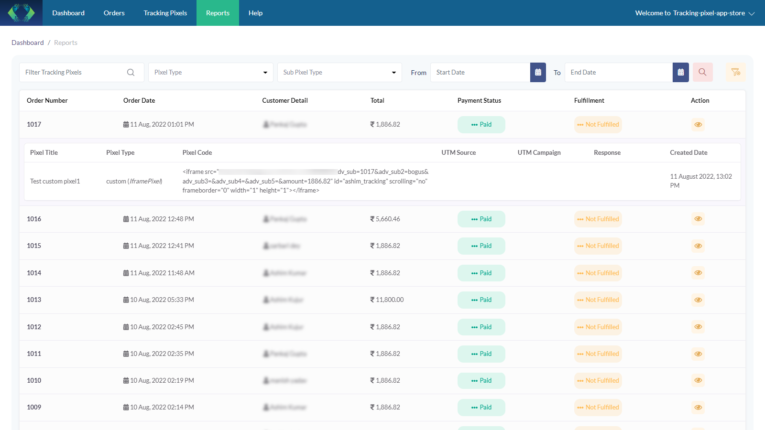Click the Start Date input field
The width and height of the screenshot is (765, 430).
click(480, 73)
